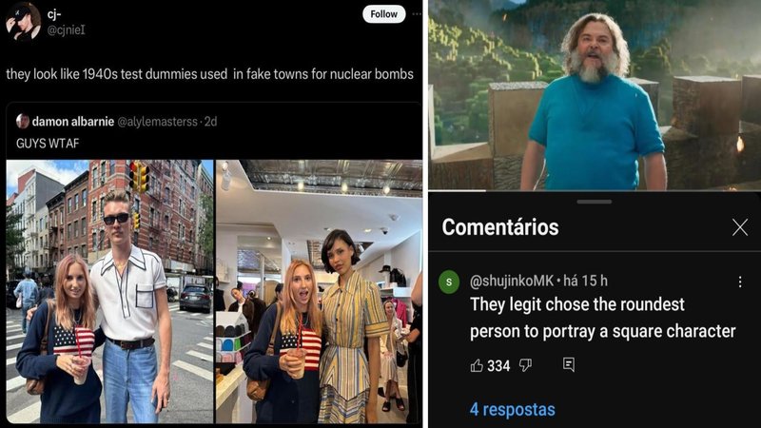This screenshot has height=428, width=761.
Task: Open @shujinkoMK green avatar
Action: coord(449,282)
